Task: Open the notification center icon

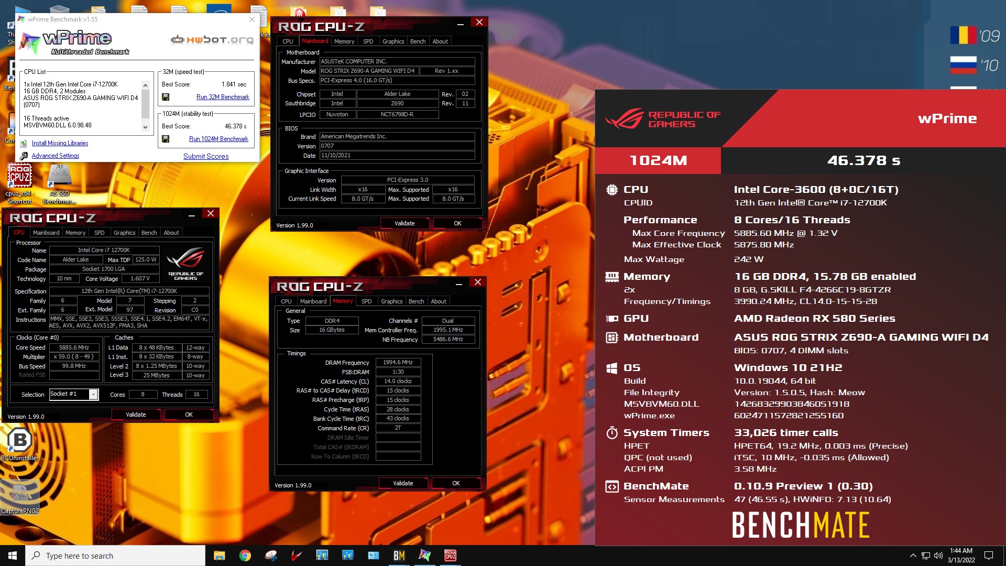Action: [989, 556]
